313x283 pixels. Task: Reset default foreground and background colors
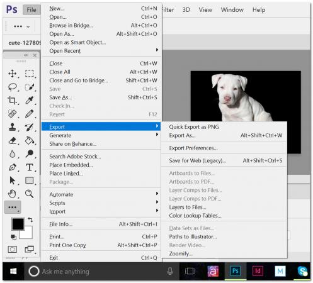[13, 237]
